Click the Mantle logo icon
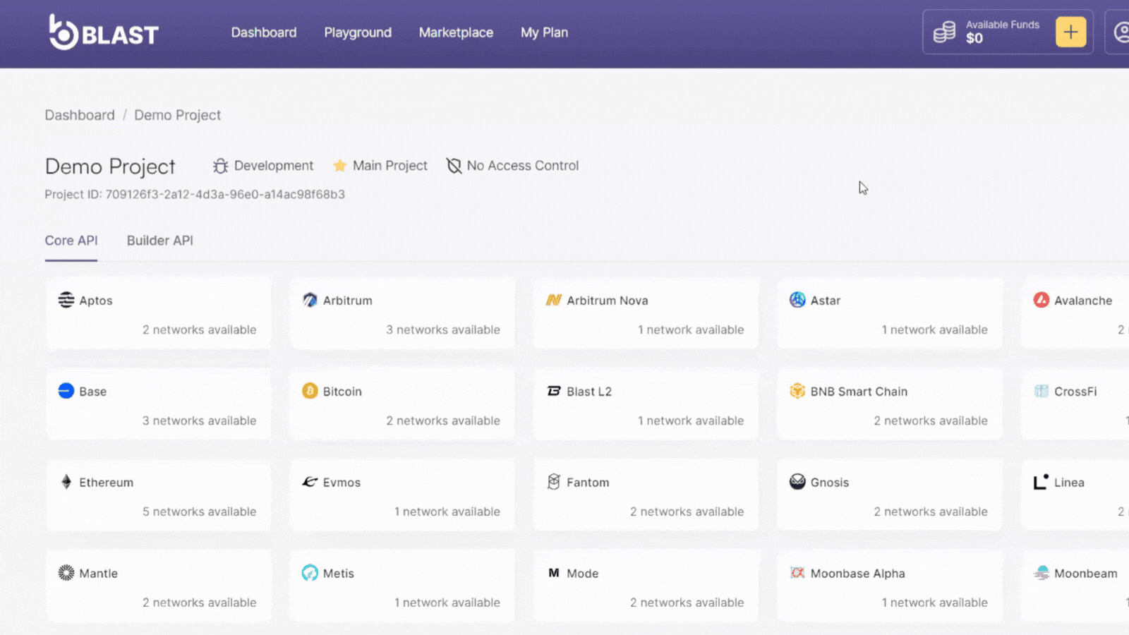1129x635 pixels. pos(66,573)
